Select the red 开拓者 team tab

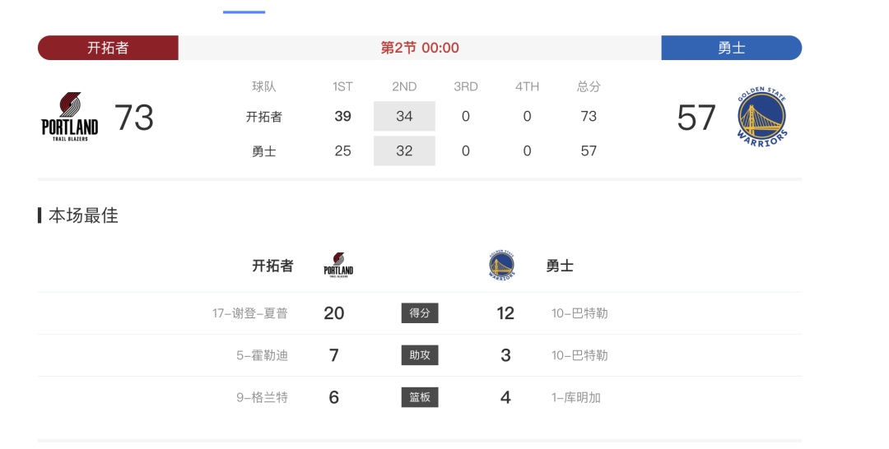coord(108,48)
